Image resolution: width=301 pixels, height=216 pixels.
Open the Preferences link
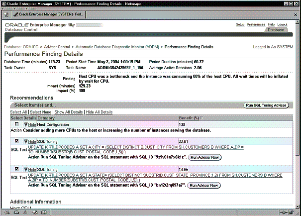pyautogui.click(x=256, y=24)
